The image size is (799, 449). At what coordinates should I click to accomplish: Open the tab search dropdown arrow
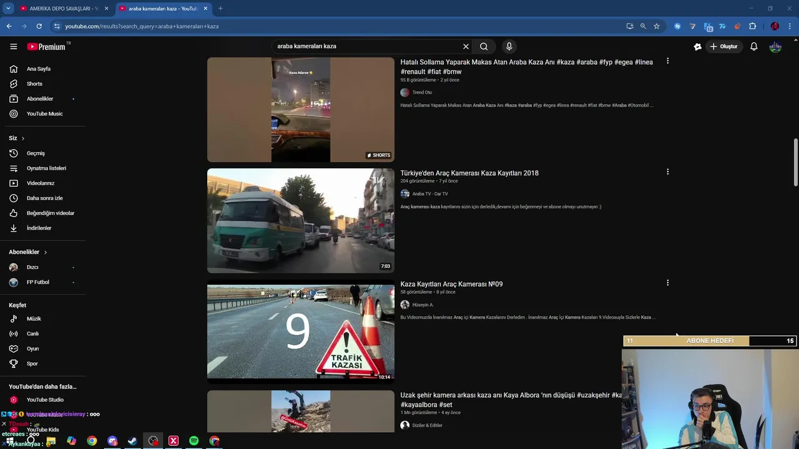(x=8, y=9)
